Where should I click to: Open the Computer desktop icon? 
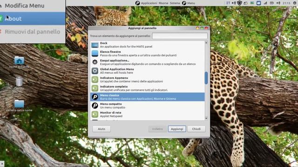click(x=19, y=45)
